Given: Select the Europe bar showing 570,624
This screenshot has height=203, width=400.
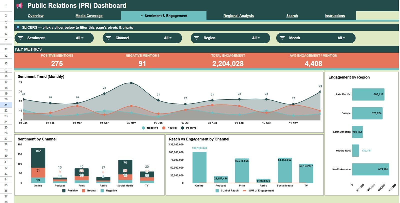Looking at the screenshot, I should point(367,113).
